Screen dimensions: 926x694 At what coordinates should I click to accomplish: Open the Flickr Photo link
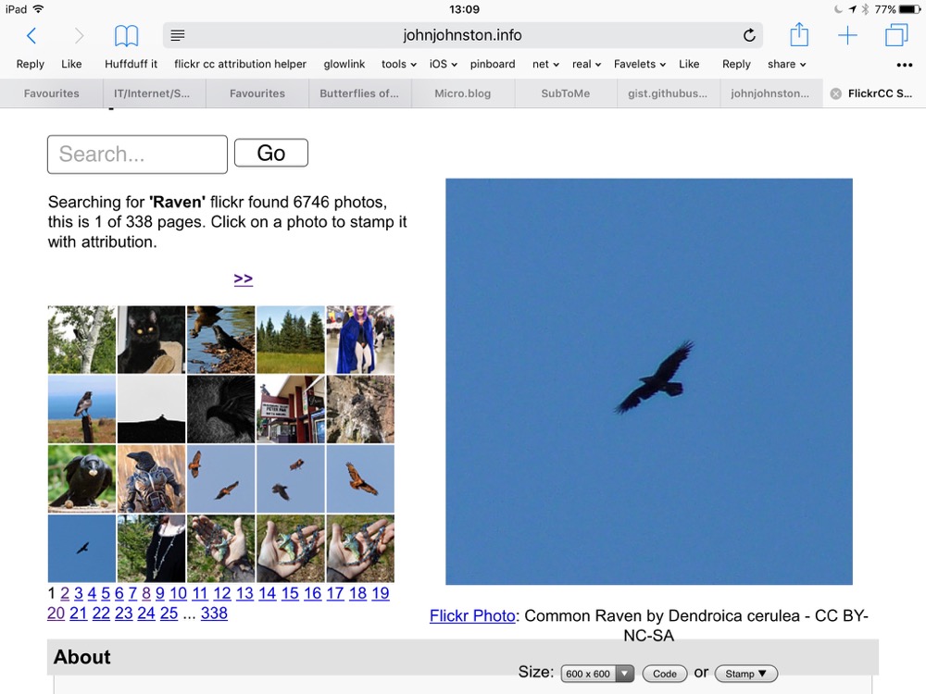click(472, 615)
